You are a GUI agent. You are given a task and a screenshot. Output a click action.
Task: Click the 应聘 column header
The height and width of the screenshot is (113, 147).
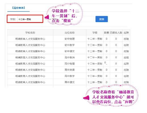(126, 33)
